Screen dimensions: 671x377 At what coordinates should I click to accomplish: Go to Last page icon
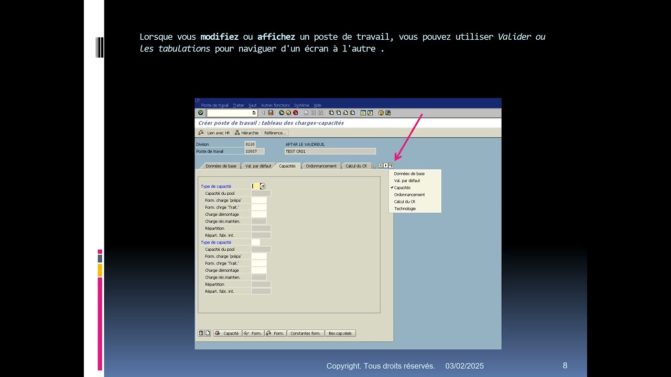pyautogui.click(x=352, y=113)
